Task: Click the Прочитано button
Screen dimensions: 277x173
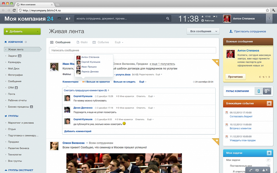Action: (235, 77)
